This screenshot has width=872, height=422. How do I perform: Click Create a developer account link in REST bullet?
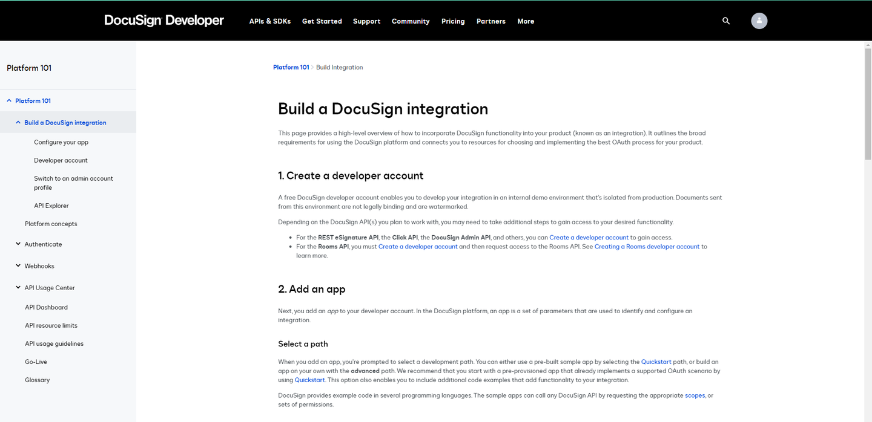click(589, 238)
